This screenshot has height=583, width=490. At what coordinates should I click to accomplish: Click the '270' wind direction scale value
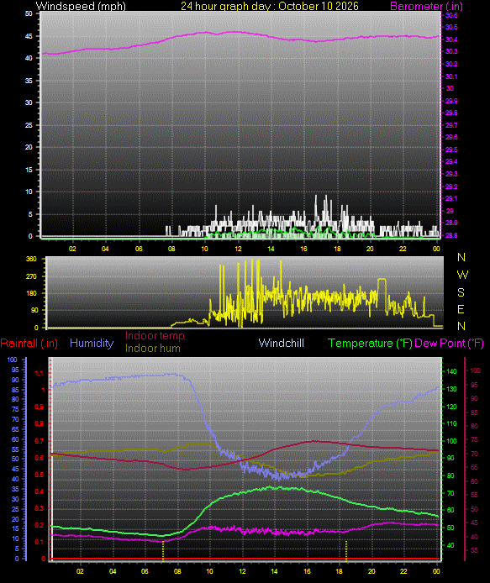pyautogui.click(x=32, y=276)
